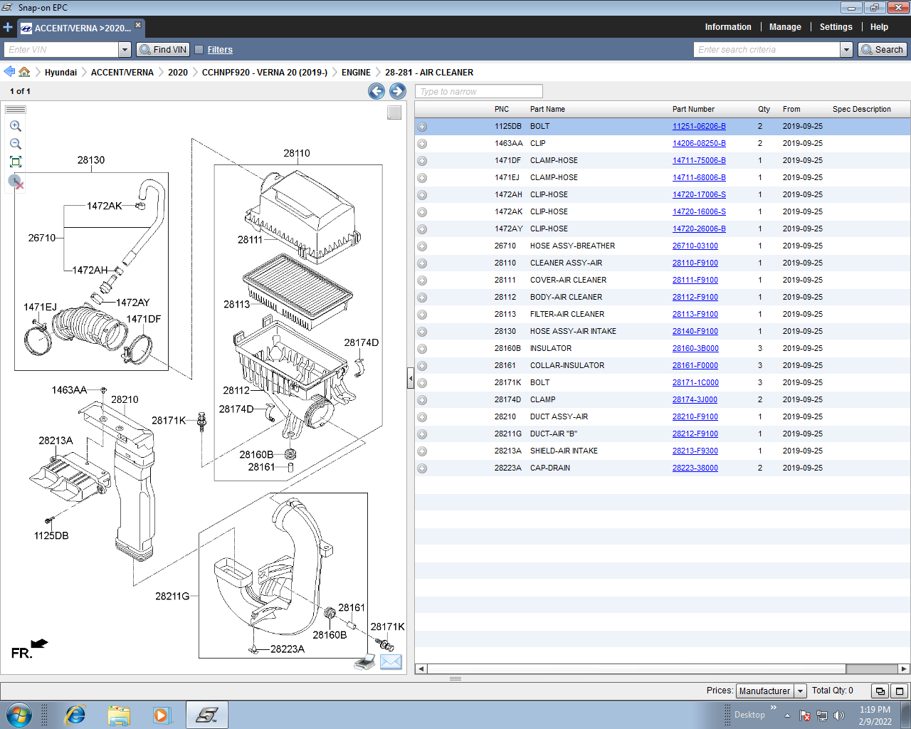Open the Help menu
The width and height of the screenshot is (911, 729).
coord(879,27)
